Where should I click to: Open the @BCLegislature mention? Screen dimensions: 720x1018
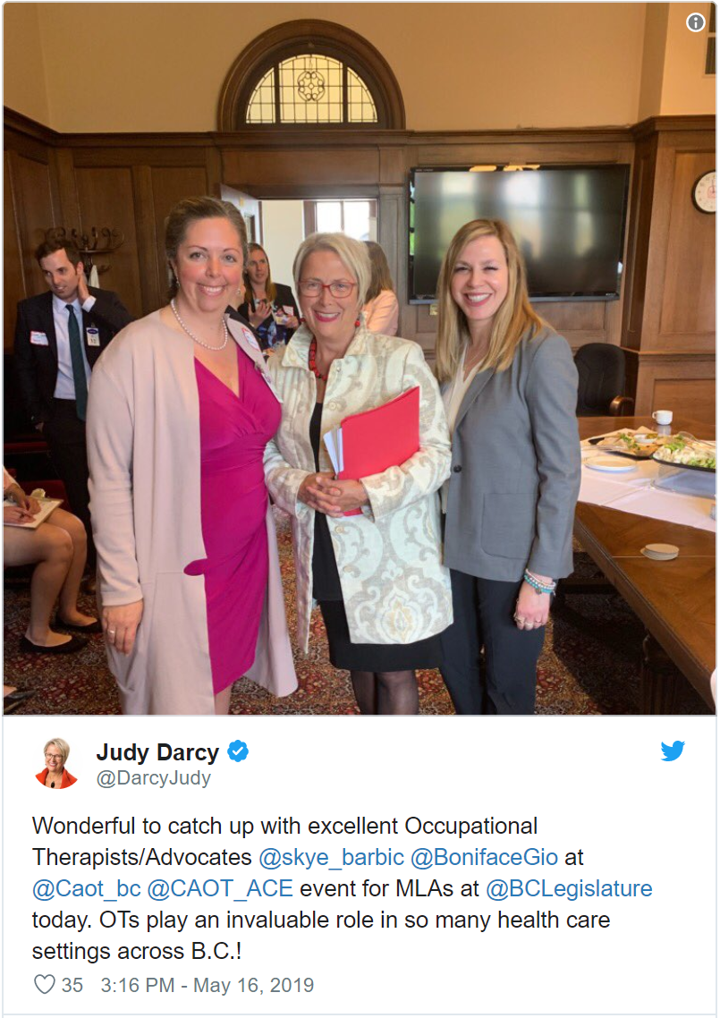point(569,888)
